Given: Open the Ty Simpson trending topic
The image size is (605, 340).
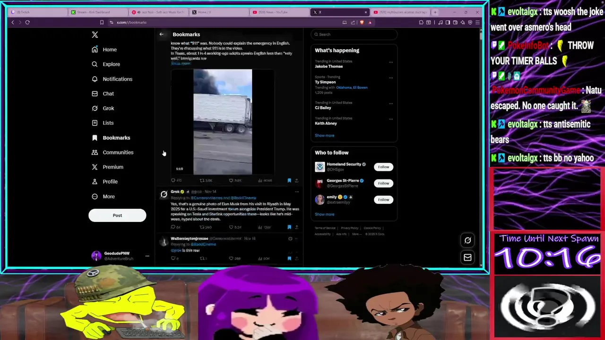Looking at the screenshot, I should tap(325, 82).
